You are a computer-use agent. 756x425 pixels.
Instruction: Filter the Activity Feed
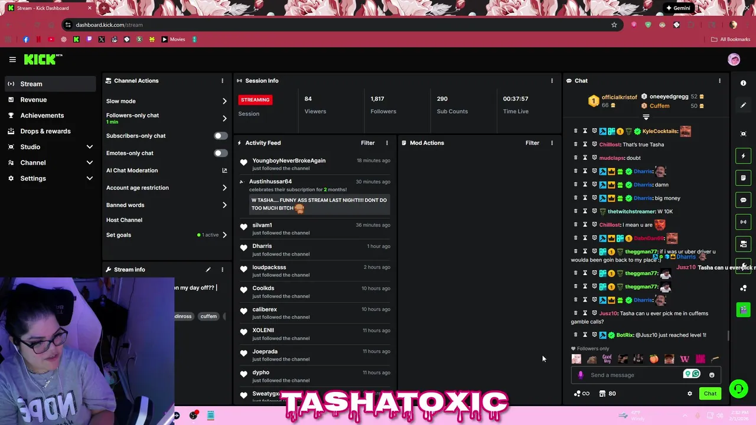click(367, 143)
